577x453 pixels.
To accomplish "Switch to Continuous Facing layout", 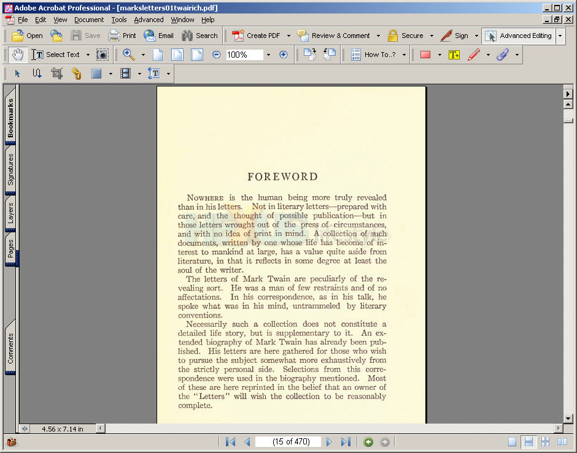I will tap(545, 441).
